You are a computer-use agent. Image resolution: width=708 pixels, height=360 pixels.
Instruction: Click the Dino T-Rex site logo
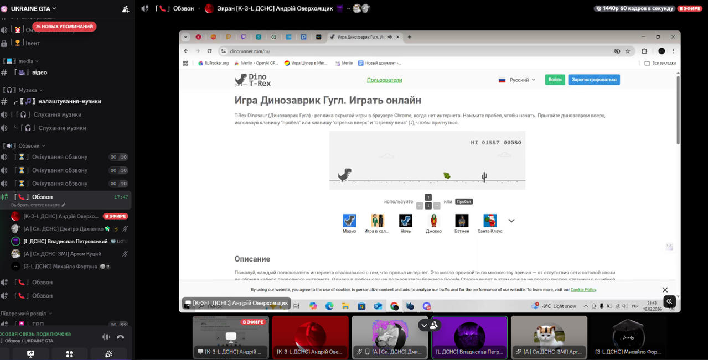253,80
